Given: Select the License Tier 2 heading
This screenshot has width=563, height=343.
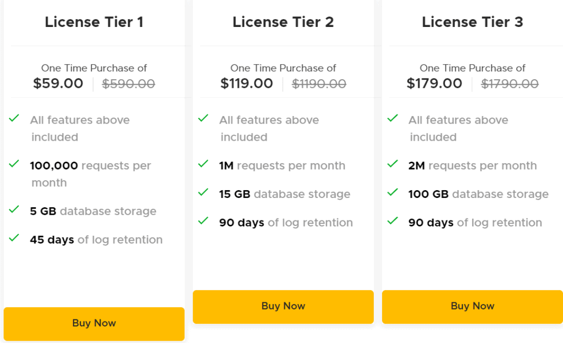Looking at the screenshot, I should coord(283,22).
